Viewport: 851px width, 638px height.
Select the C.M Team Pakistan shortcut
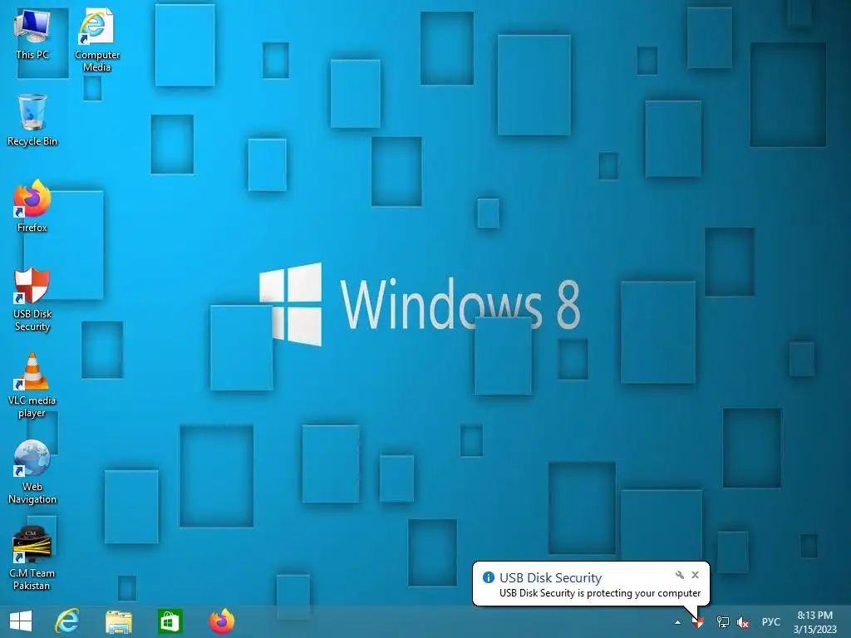click(32, 558)
